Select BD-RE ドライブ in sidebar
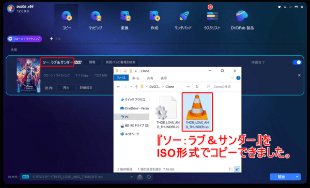The height and width of the screenshot is (188, 310). [x=135, y=126]
